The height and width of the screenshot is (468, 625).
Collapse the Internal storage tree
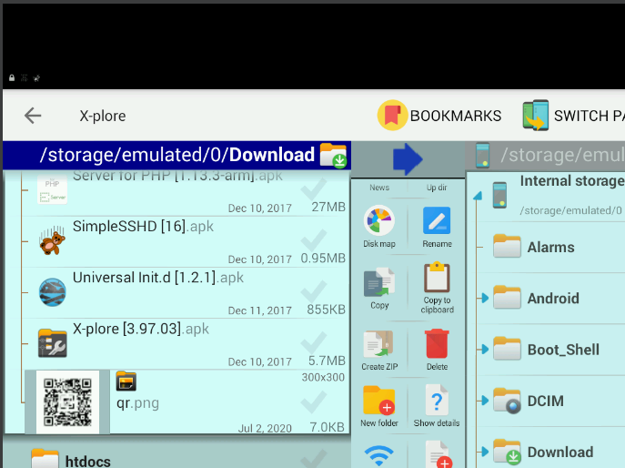477,197
